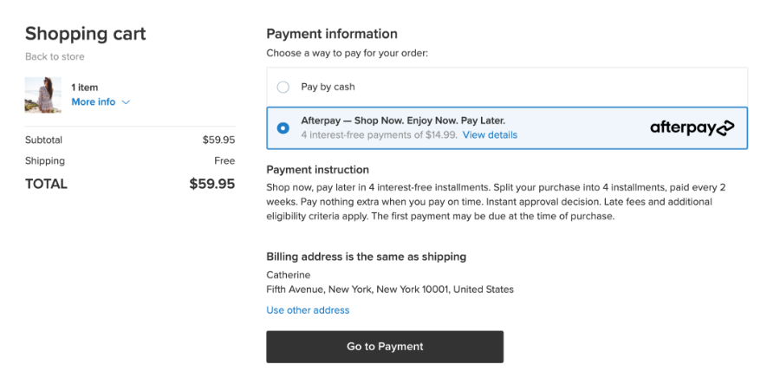Viewport: 780px width, 384px height.
Task: Open the Afterpay View details link
Action: point(490,135)
